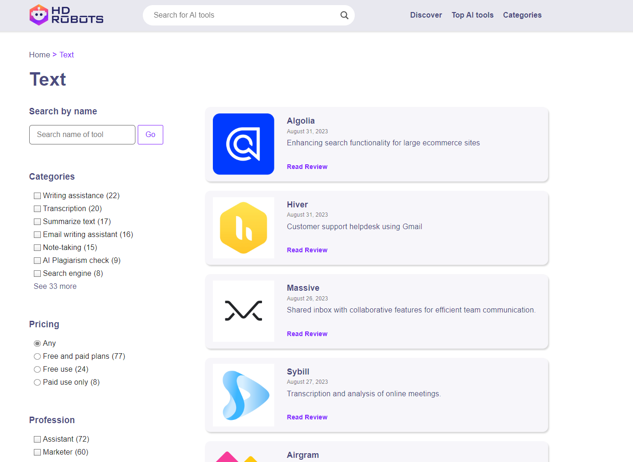Click Hiver description about Gmail helpdesk
Viewport: 633px width, 462px height.
pos(354,227)
